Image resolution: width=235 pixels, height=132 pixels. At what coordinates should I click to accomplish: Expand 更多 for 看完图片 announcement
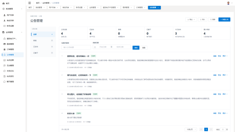[225, 94]
